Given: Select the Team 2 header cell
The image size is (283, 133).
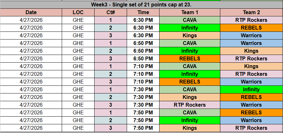Looking at the screenshot, I should click(x=251, y=13).
